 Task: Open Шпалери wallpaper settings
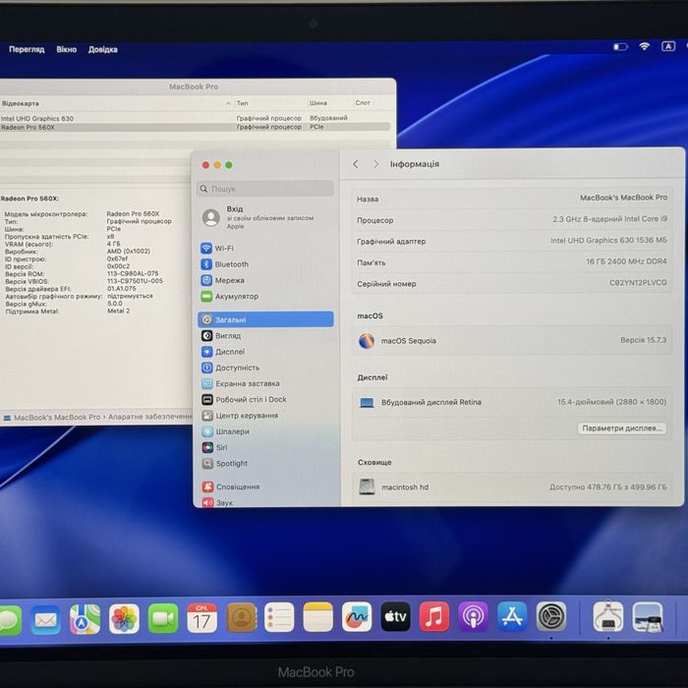coord(225,431)
